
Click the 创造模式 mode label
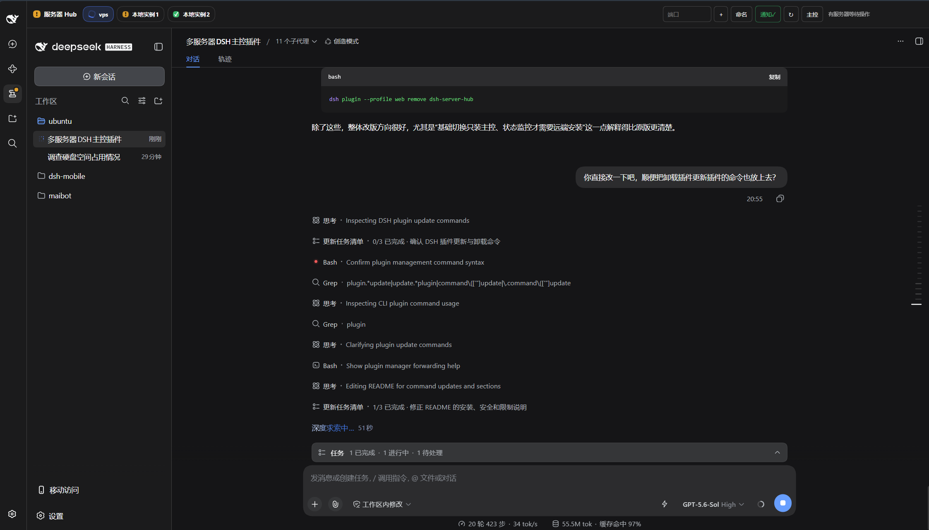(x=342, y=41)
